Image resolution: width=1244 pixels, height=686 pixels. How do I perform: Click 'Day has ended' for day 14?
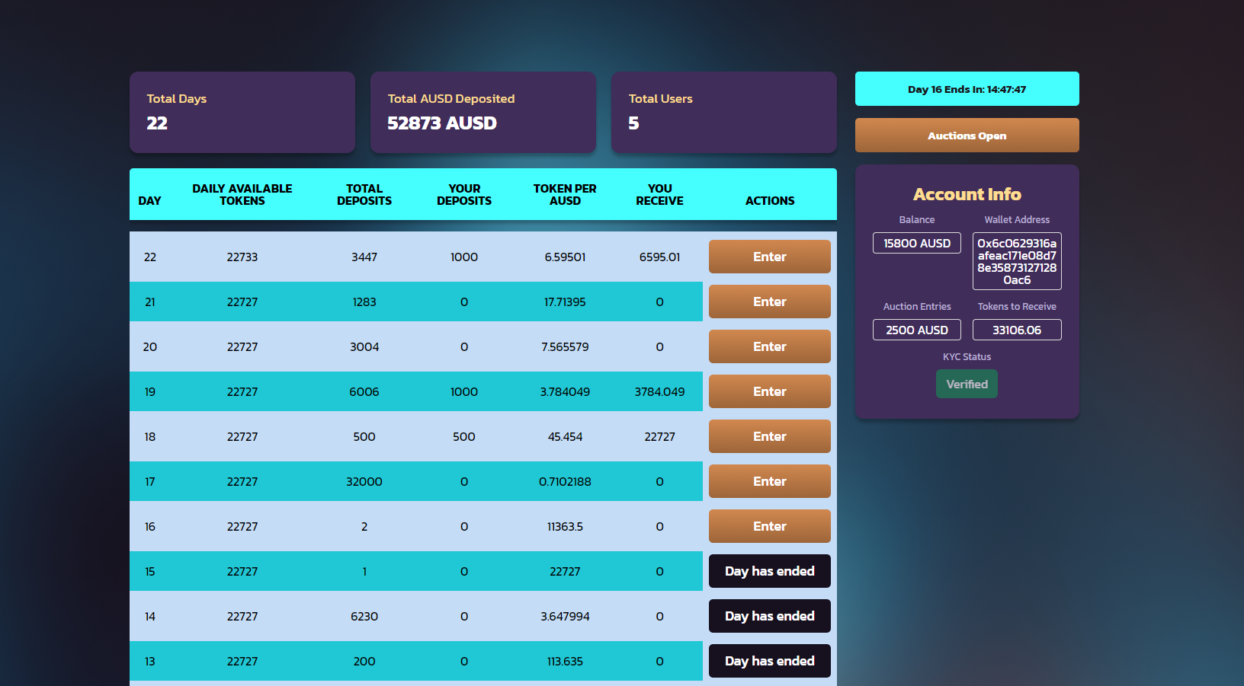pyautogui.click(x=769, y=616)
